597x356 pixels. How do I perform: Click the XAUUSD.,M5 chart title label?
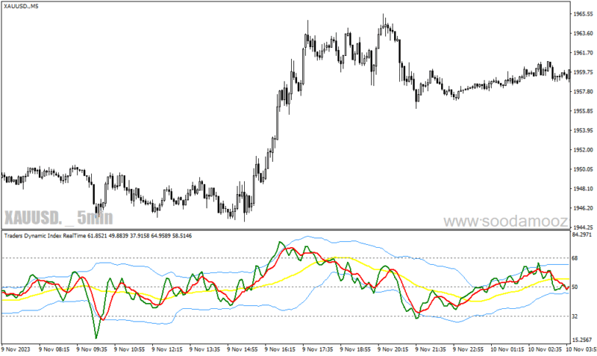(22, 6)
